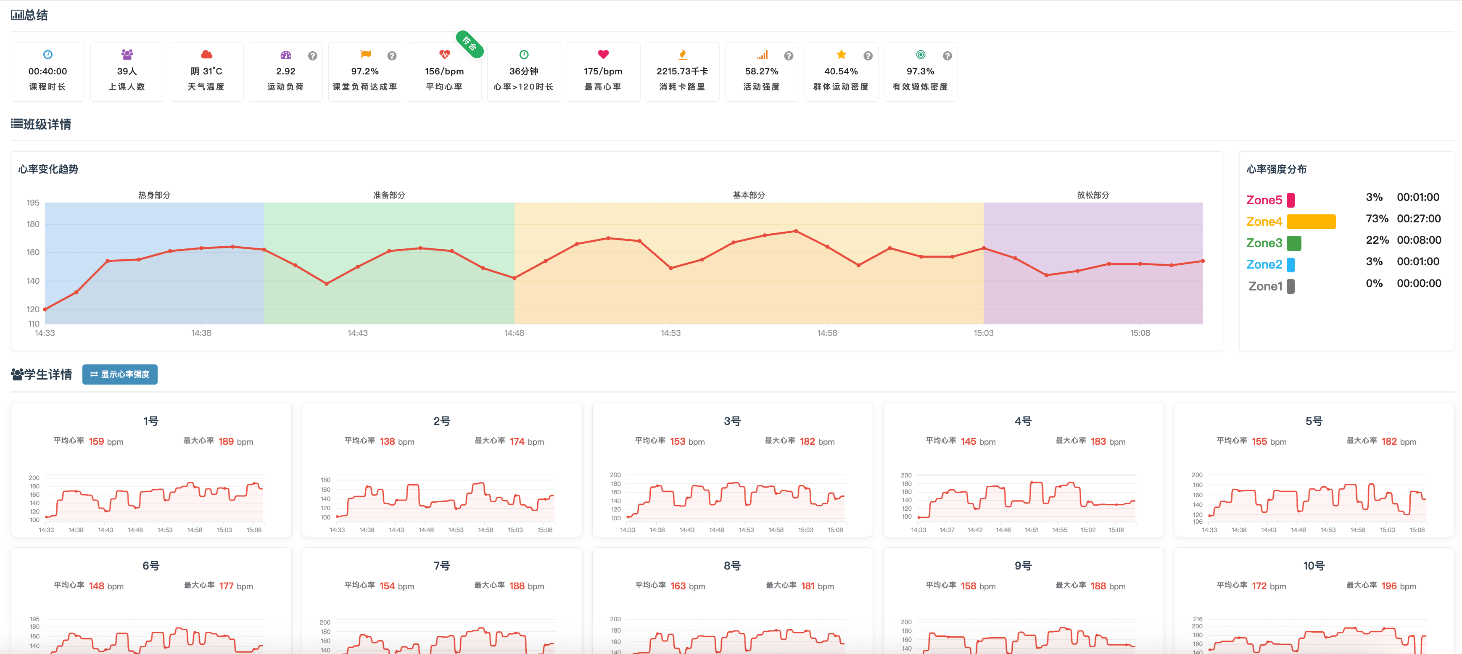The image size is (1462, 654).
Task: Click help icon beside 课堂负荷达成率
Action: point(392,55)
